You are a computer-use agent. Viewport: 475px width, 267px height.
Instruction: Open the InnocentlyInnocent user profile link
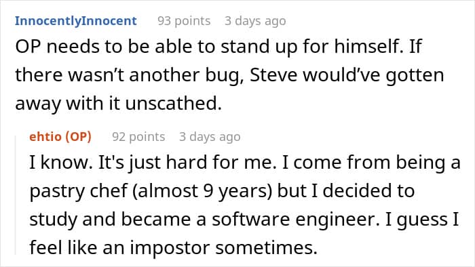76,21
